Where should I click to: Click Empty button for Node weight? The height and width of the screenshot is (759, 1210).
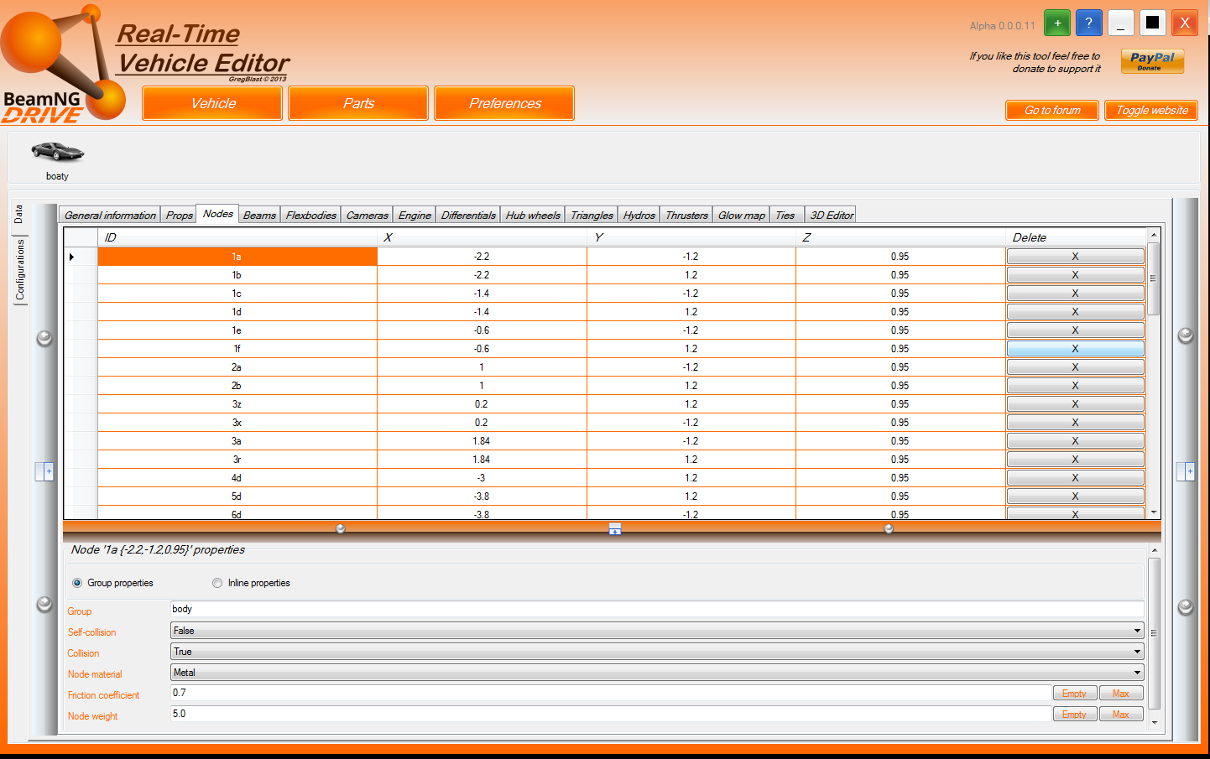pyautogui.click(x=1074, y=715)
